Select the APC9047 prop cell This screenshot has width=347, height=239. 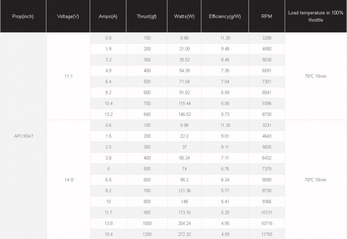pos(23,136)
